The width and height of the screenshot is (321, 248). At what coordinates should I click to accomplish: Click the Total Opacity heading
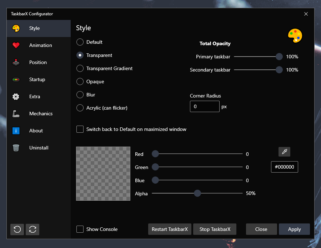point(215,43)
